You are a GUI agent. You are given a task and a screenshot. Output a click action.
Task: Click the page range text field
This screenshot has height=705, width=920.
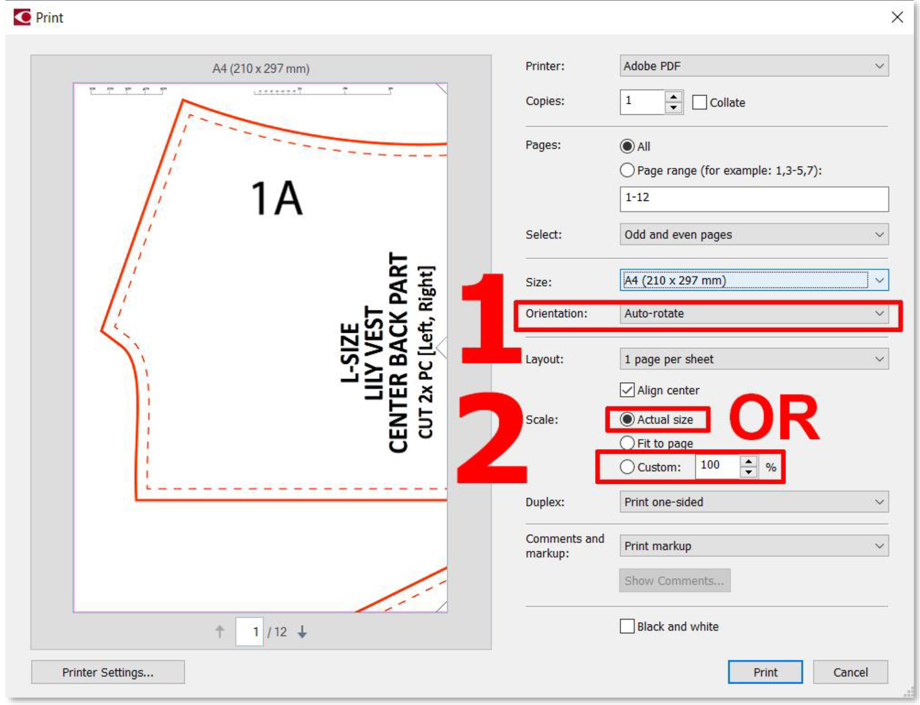[753, 199]
